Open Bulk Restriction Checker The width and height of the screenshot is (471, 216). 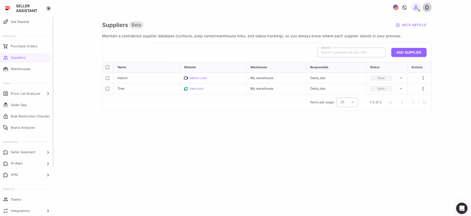(x=30, y=116)
